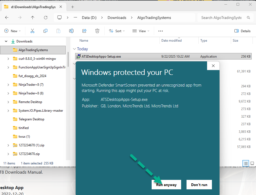The width and height of the screenshot is (256, 195).
Task: Sort by the Size column header
Action: pyautogui.click(x=235, y=41)
